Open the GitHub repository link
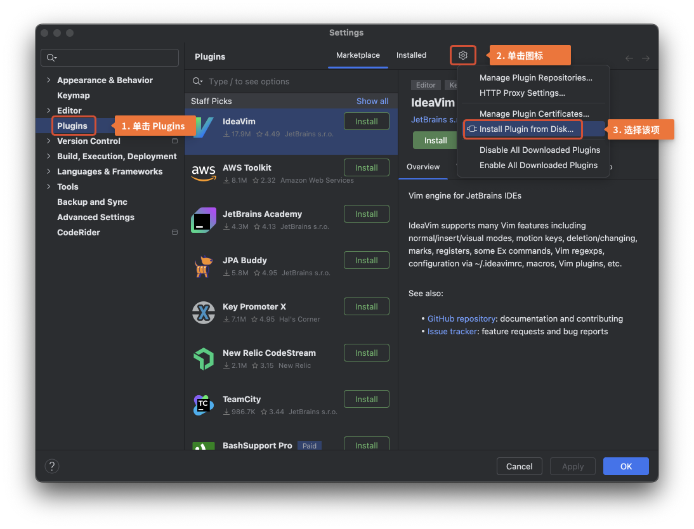Screen dimensions: 694x529 [461, 318]
